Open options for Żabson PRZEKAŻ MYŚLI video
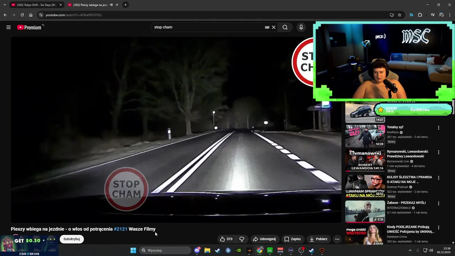 [x=439, y=203]
